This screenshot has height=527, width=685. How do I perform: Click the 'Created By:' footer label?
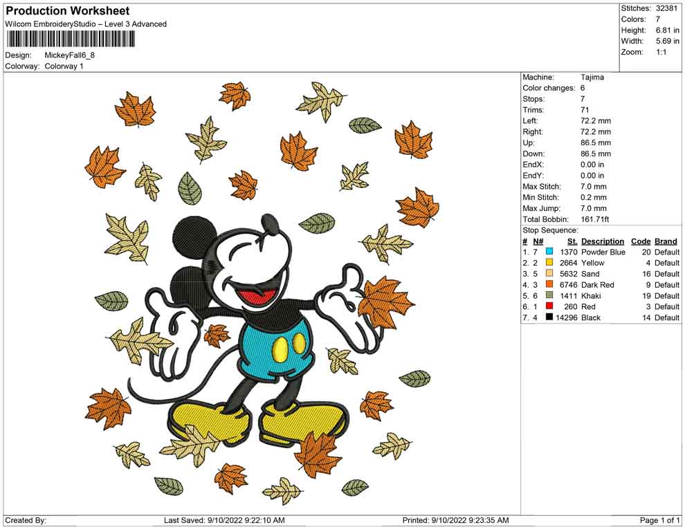tap(26, 520)
